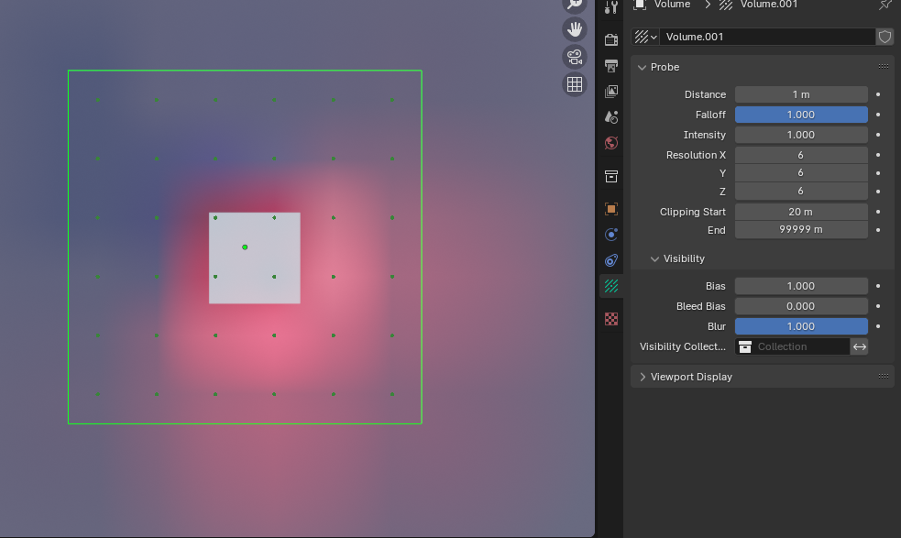Click the Clipping End 99999 m field

tap(801, 229)
